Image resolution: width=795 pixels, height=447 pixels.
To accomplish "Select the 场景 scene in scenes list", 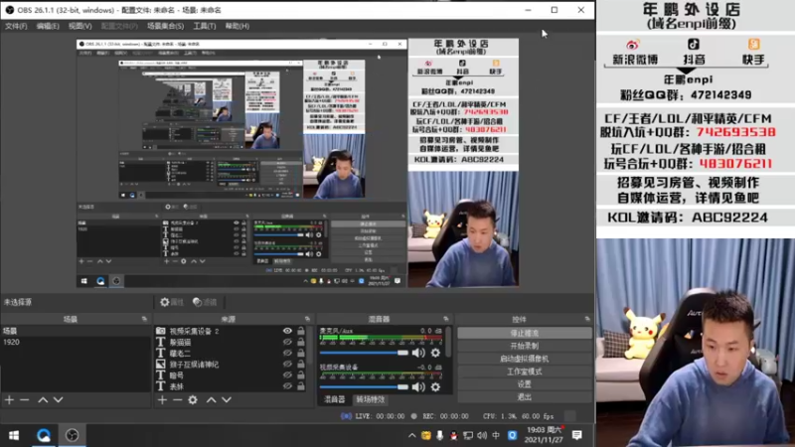I will coord(76,331).
